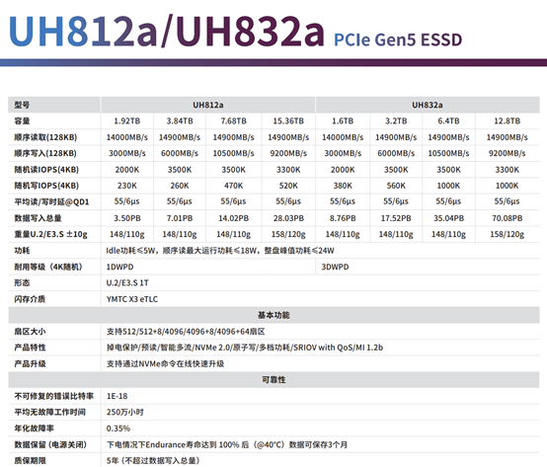Screen dimensions: 547x467
Task: Select the 'U.2/E3.S 1T' form factor value
Action: click(x=127, y=282)
